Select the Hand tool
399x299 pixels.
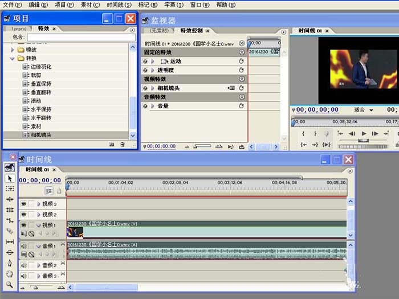pyautogui.click(x=10, y=274)
